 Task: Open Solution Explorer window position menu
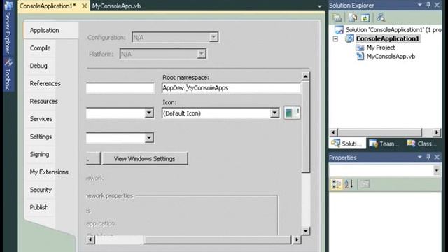tap(420, 5)
